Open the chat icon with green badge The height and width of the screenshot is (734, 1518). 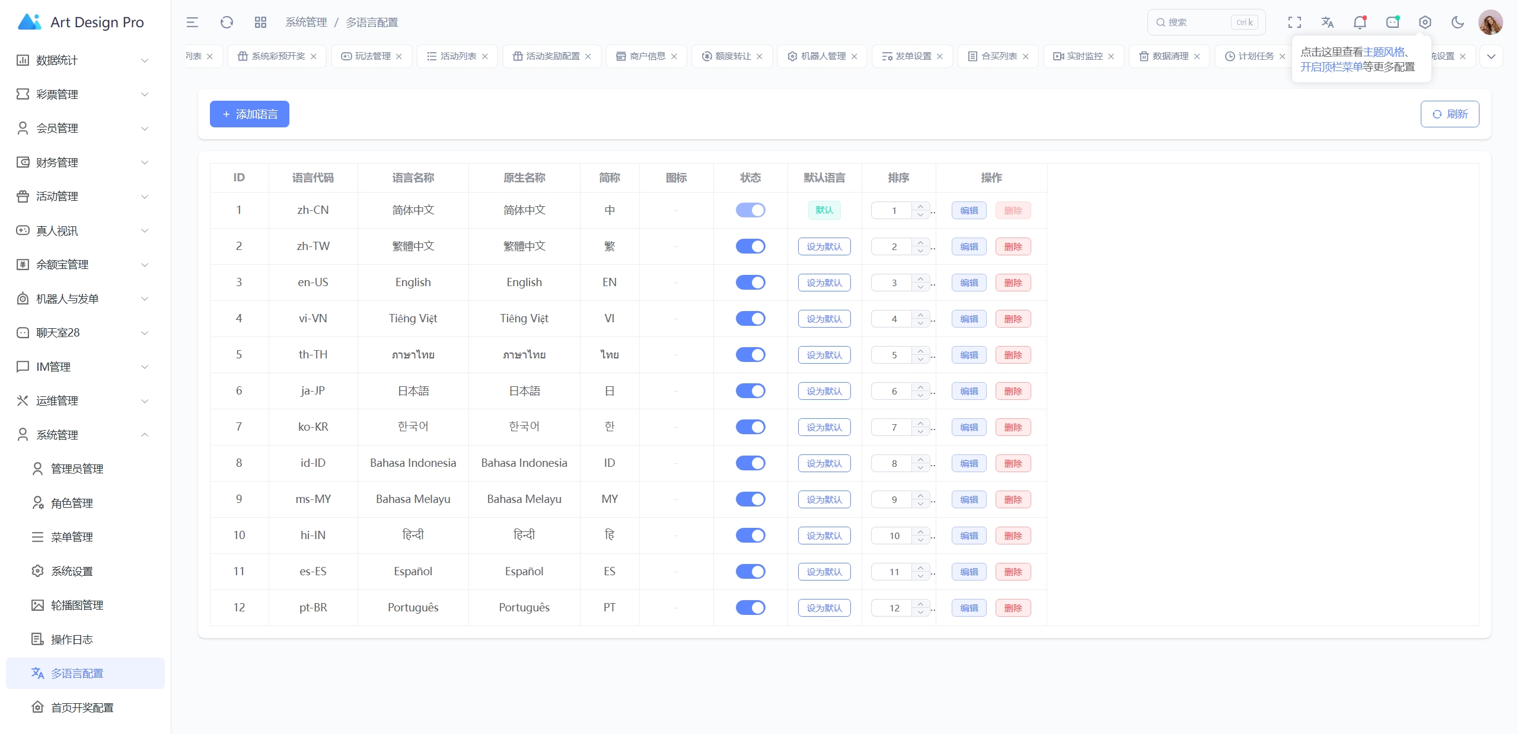tap(1392, 22)
